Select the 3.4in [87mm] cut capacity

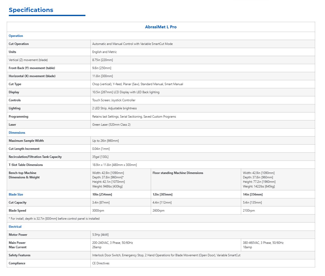[x=101, y=203]
